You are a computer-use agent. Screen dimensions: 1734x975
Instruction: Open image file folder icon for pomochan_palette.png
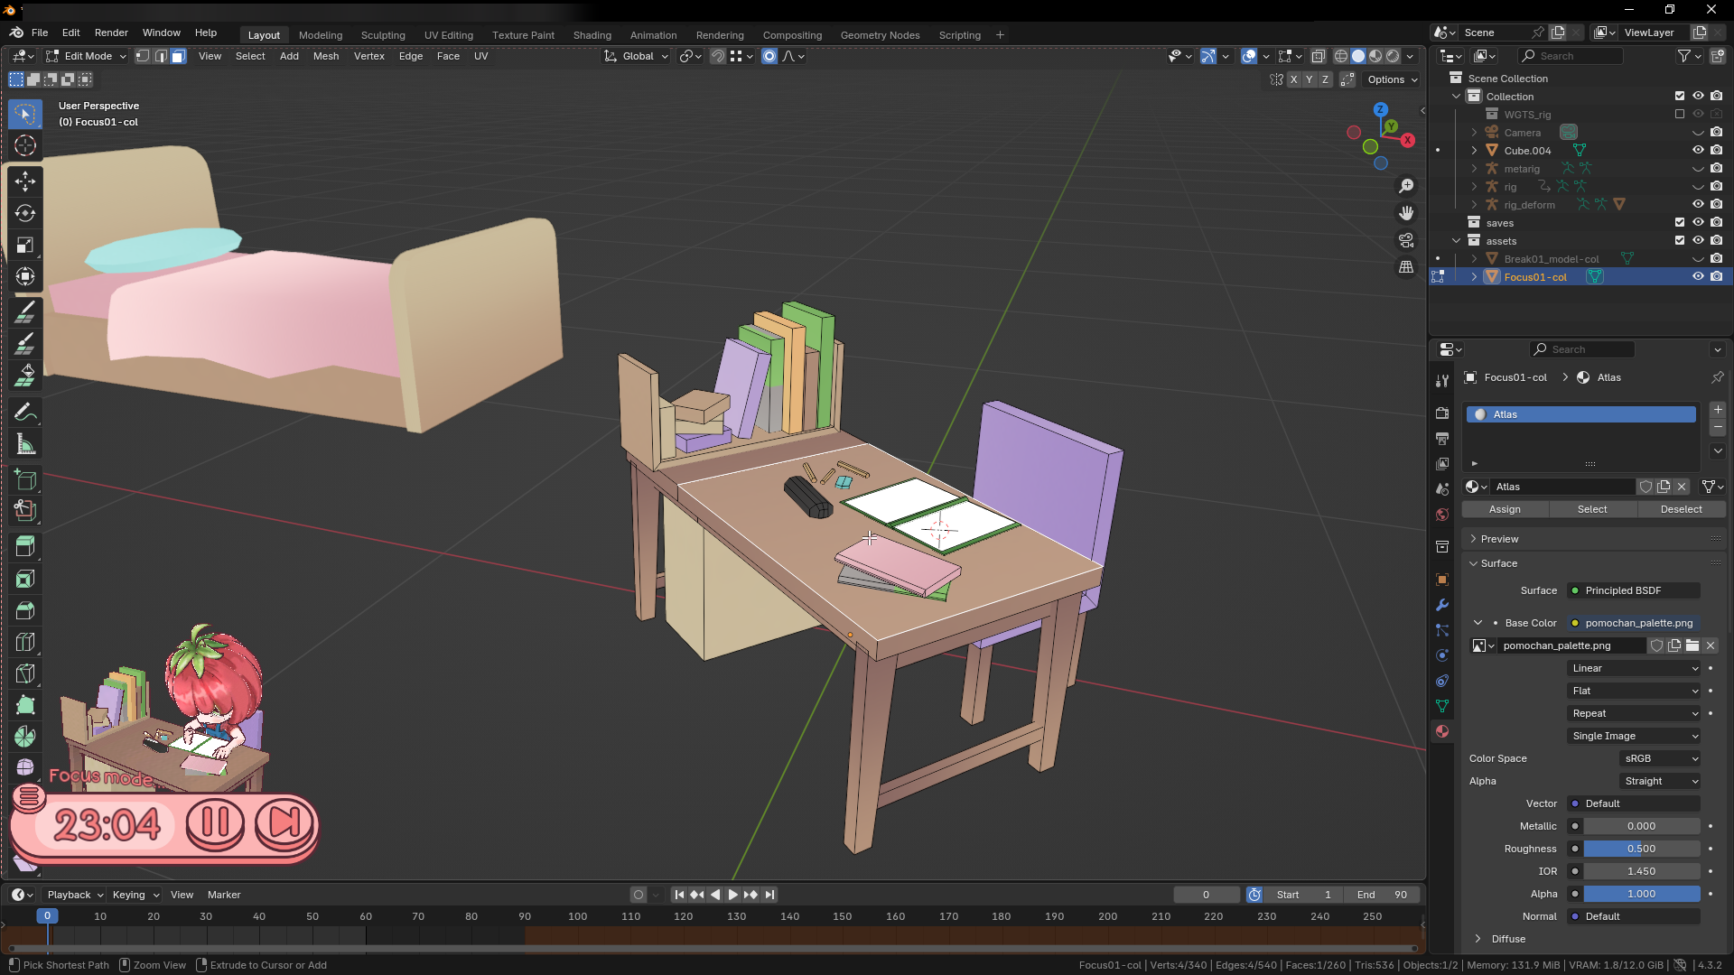1692,645
